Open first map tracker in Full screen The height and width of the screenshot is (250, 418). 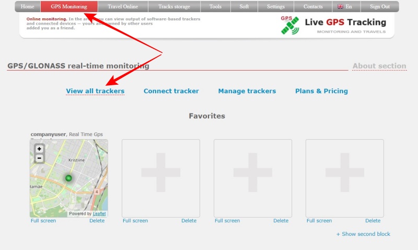coord(43,221)
